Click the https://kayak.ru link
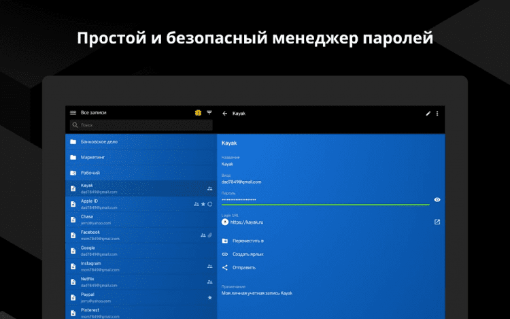Image resolution: width=510 pixels, height=319 pixels. [247, 222]
